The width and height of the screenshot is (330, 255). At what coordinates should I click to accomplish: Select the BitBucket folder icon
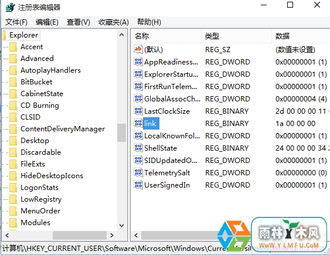(x=13, y=82)
